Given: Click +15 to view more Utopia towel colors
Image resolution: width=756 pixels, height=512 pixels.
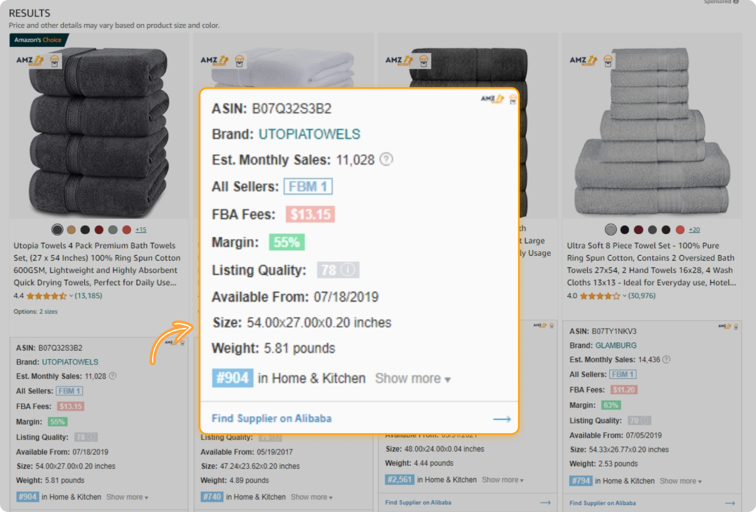Looking at the screenshot, I should click(141, 230).
